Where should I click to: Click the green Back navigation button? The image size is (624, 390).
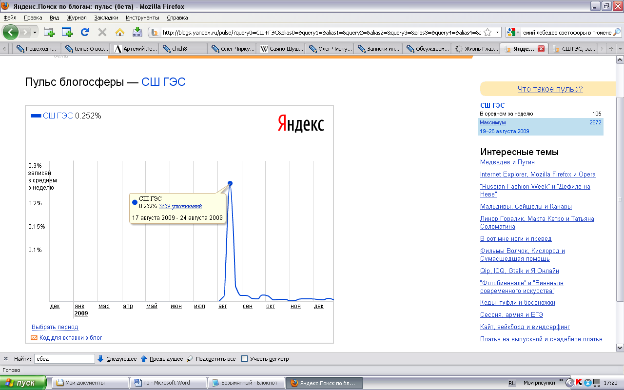(x=11, y=32)
